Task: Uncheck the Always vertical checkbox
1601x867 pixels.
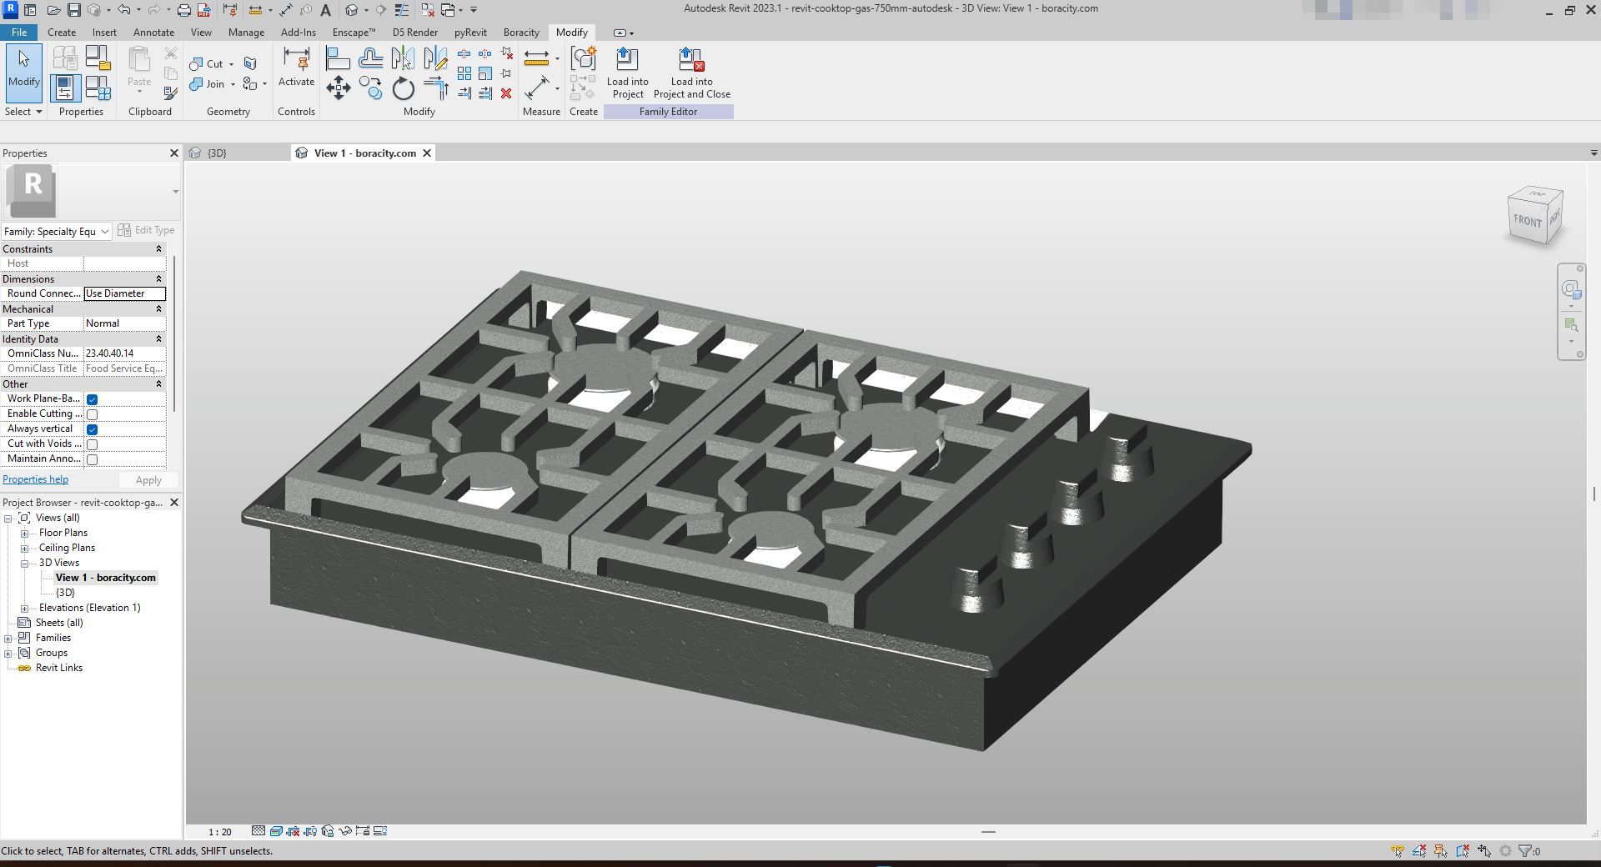Action: coord(93,429)
